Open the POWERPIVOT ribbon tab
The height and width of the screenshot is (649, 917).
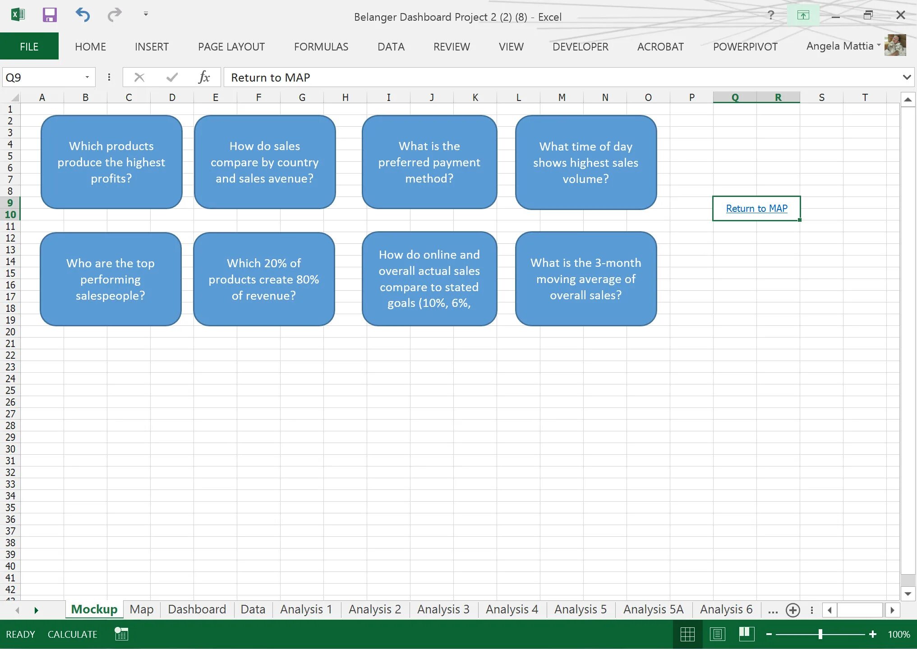pos(745,47)
